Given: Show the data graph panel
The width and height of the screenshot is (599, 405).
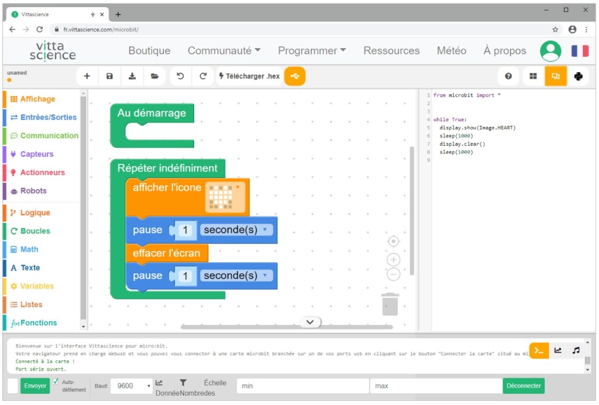Looking at the screenshot, I should (x=558, y=349).
